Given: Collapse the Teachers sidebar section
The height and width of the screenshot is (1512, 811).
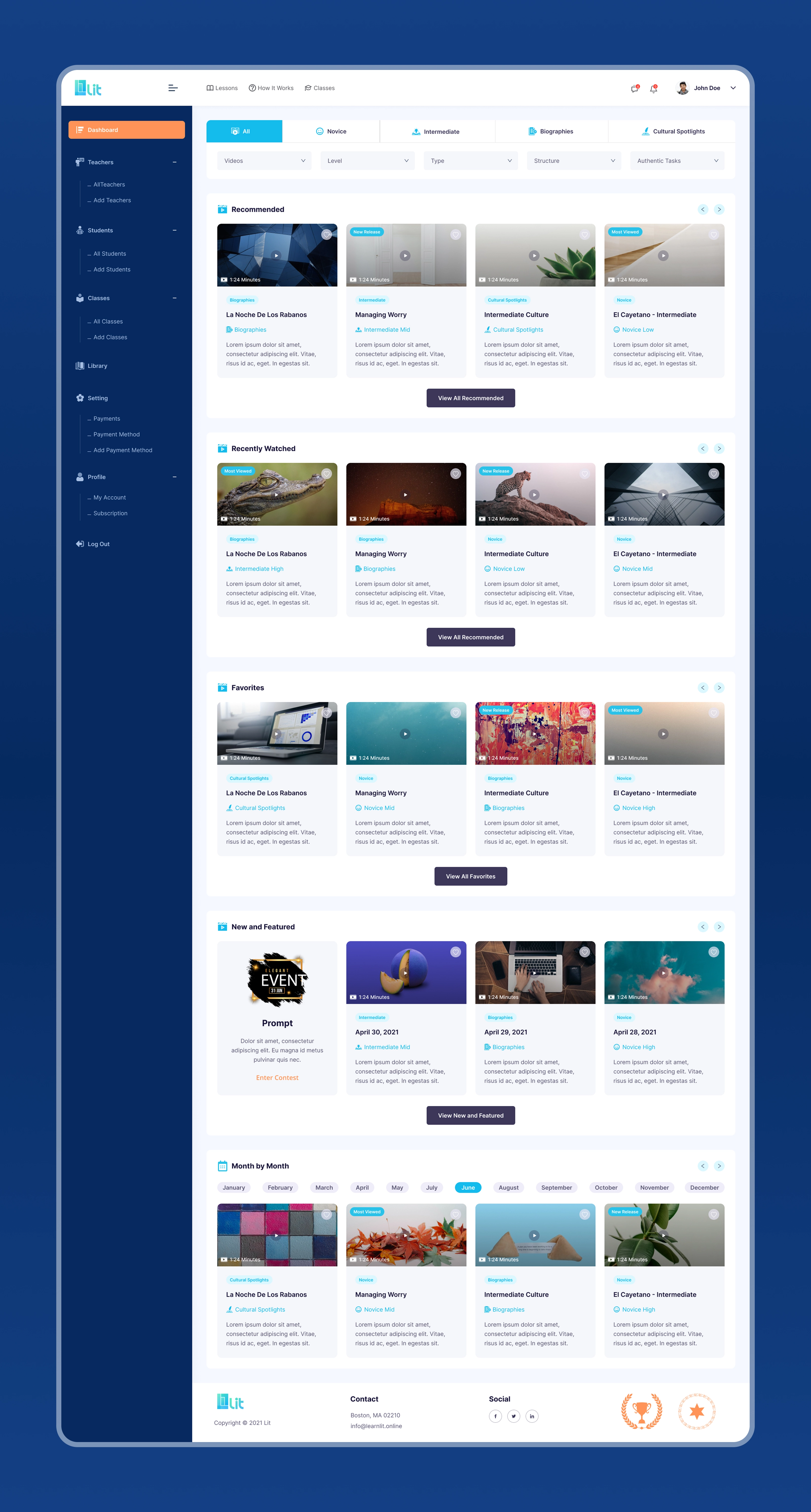Looking at the screenshot, I should pyautogui.click(x=174, y=162).
